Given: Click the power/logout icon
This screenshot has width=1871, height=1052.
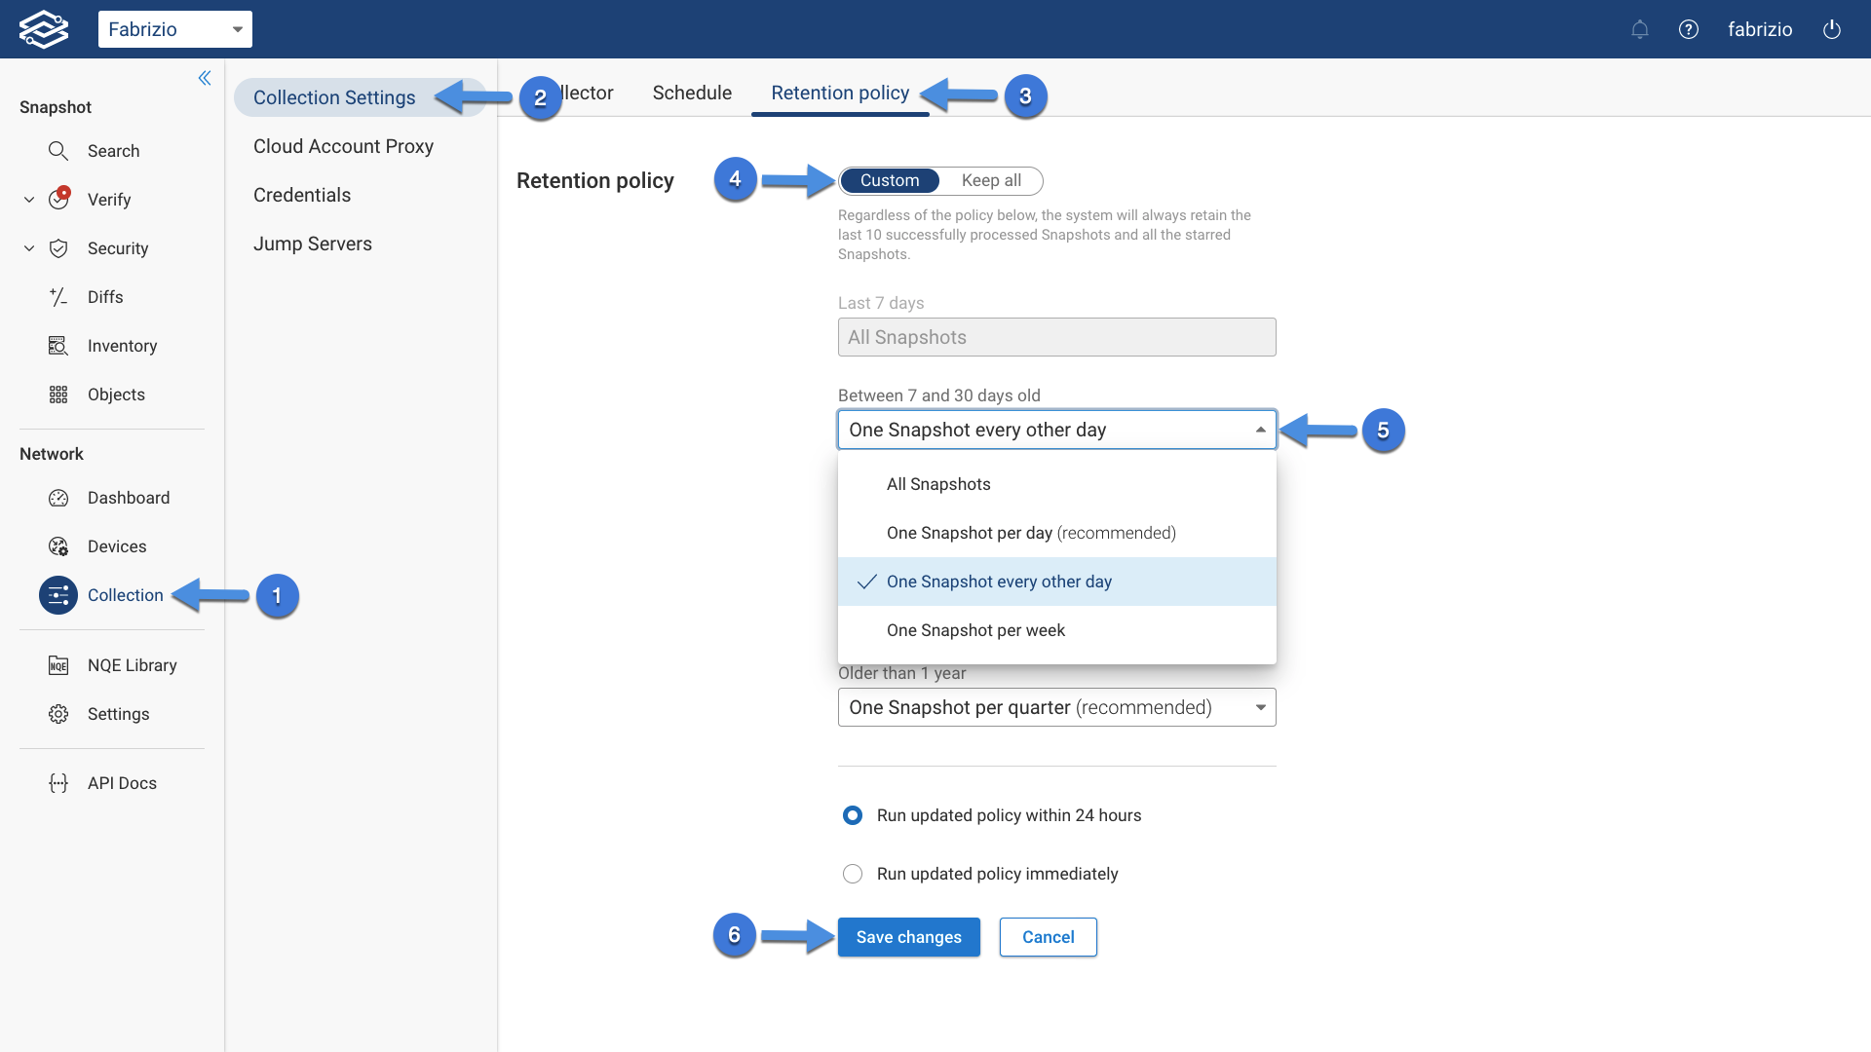Looking at the screenshot, I should click(x=1831, y=29).
